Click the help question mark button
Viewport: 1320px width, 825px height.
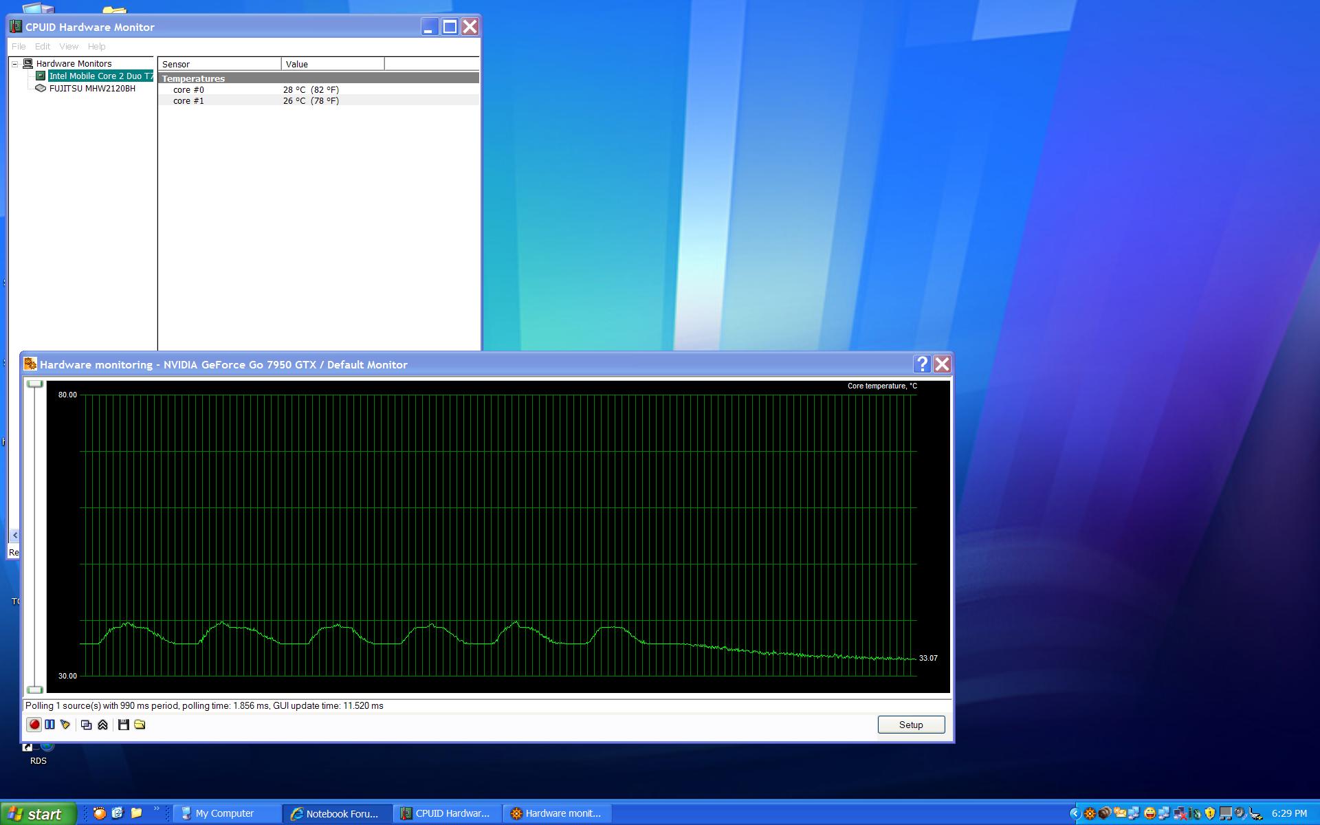click(x=922, y=364)
